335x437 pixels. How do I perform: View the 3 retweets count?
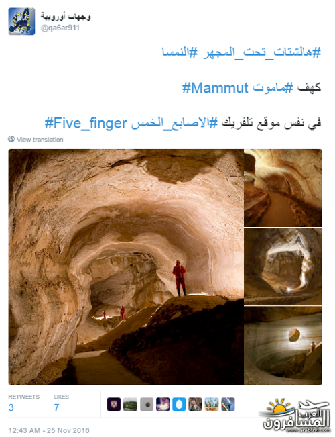pyautogui.click(x=11, y=407)
